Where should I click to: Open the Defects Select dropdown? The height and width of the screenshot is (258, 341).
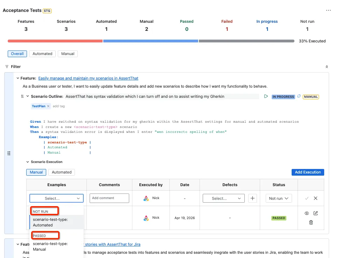coord(224,198)
